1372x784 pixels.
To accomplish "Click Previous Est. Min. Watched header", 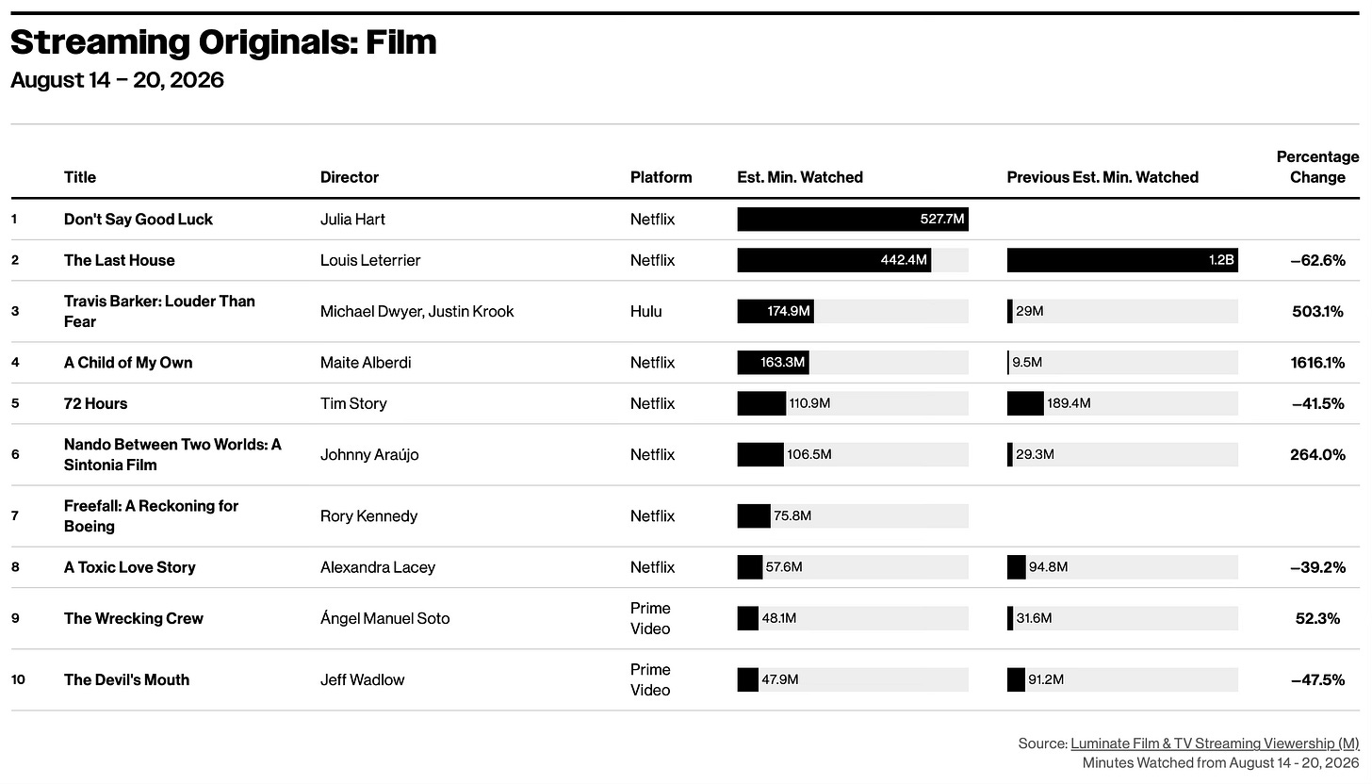I will click(x=1102, y=177).
